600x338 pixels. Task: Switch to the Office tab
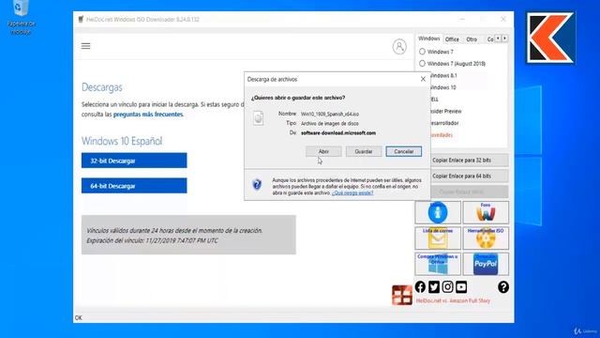[452, 39]
